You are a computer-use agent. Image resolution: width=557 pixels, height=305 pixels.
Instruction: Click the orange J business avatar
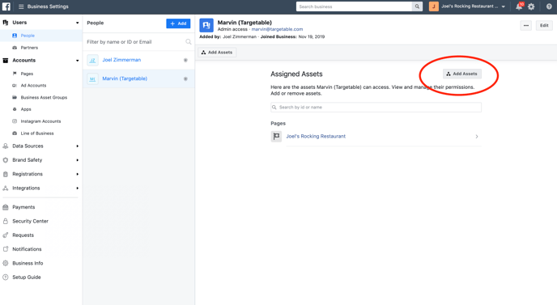click(434, 6)
